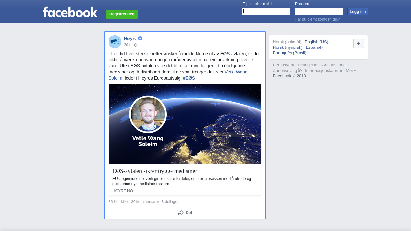Screen dimensions: 411x231
Task: Switch language to Español
Action: click(313, 47)
